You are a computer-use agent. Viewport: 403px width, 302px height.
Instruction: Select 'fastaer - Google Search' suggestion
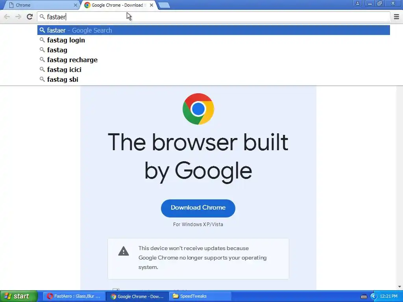214,30
